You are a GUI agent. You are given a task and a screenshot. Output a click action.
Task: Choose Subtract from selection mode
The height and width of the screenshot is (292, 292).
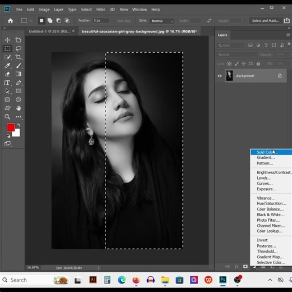click(58, 21)
